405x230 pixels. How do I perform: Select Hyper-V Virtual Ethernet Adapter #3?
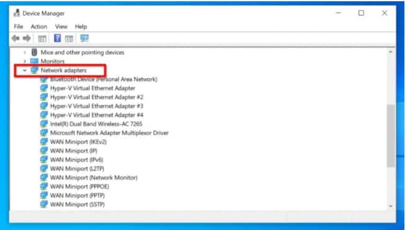coord(97,106)
